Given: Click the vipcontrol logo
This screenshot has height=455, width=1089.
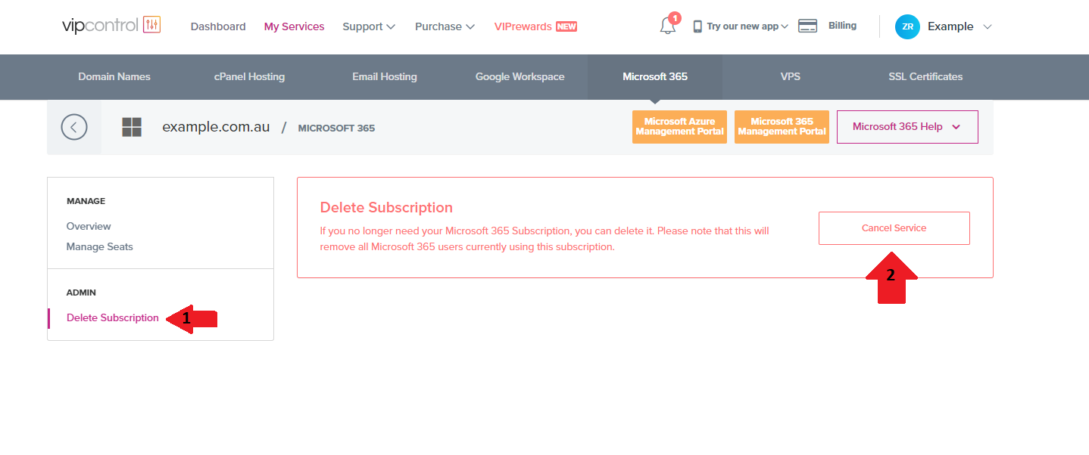Looking at the screenshot, I should click(x=111, y=25).
